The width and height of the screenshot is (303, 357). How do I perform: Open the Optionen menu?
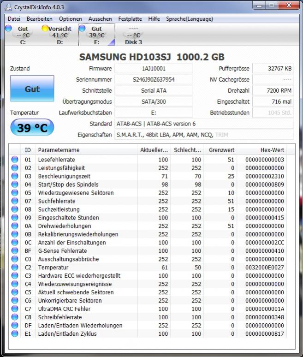[x=71, y=19]
